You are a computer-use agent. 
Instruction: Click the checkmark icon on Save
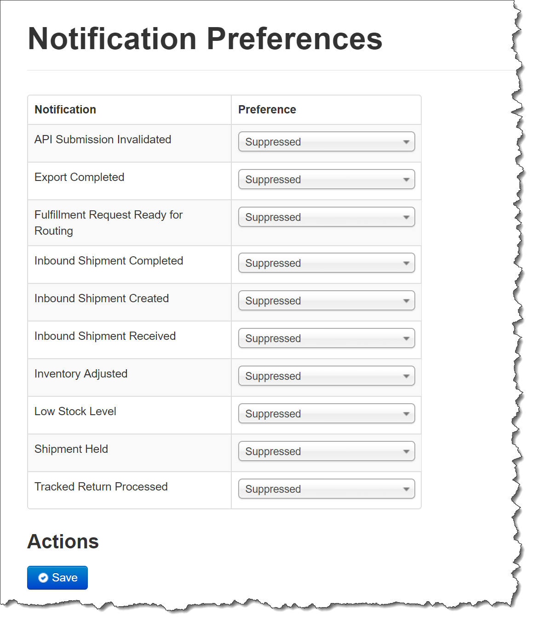click(x=43, y=578)
